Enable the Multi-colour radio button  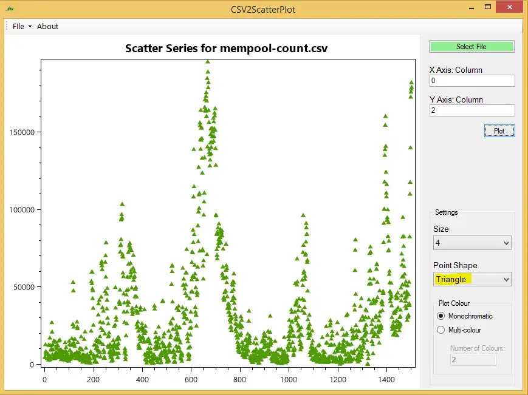pyautogui.click(x=441, y=330)
